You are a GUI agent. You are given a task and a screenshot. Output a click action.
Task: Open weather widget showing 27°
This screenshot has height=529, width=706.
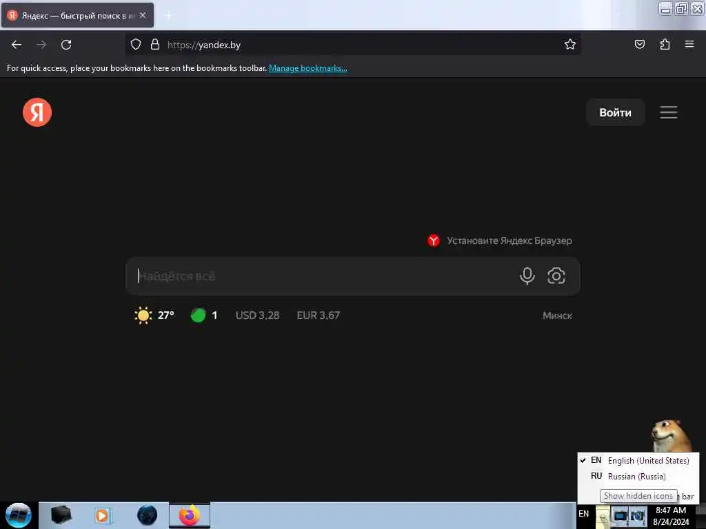coord(154,315)
